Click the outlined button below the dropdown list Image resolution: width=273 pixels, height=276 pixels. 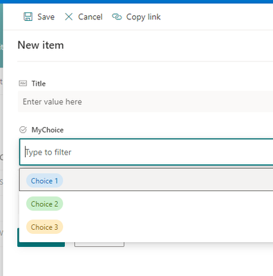click(100, 244)
